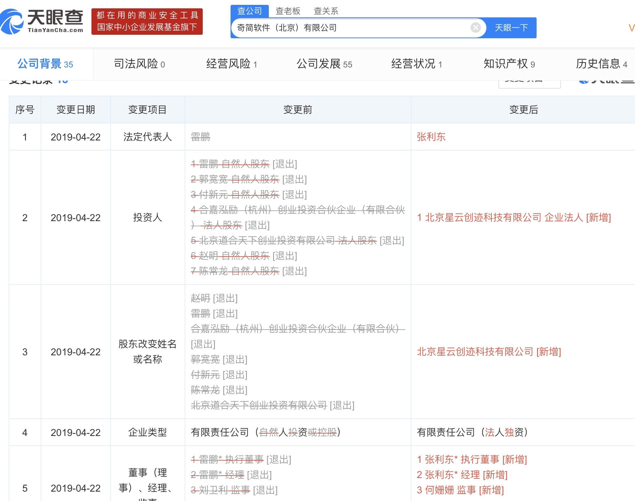Open the 司法风险 tab
This screenshot has height=501, width=635.
139,64
